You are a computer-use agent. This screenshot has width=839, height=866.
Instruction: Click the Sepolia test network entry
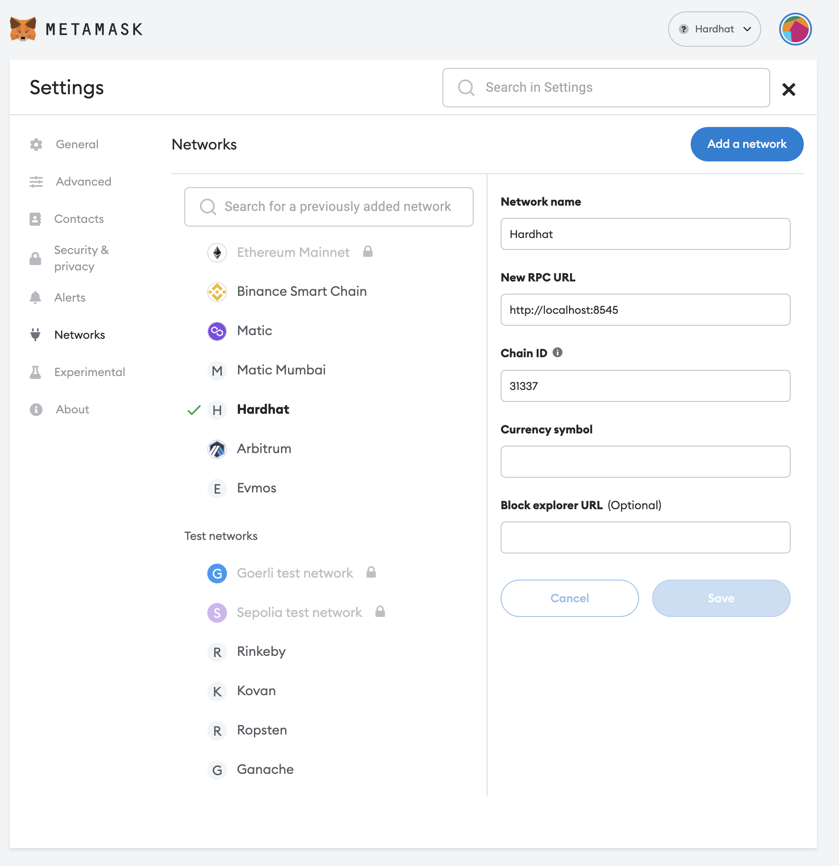click(x=299, y=613)
